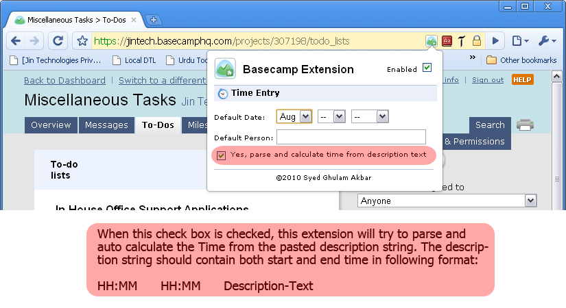Click the printer icon next to Search

point(525,125)
